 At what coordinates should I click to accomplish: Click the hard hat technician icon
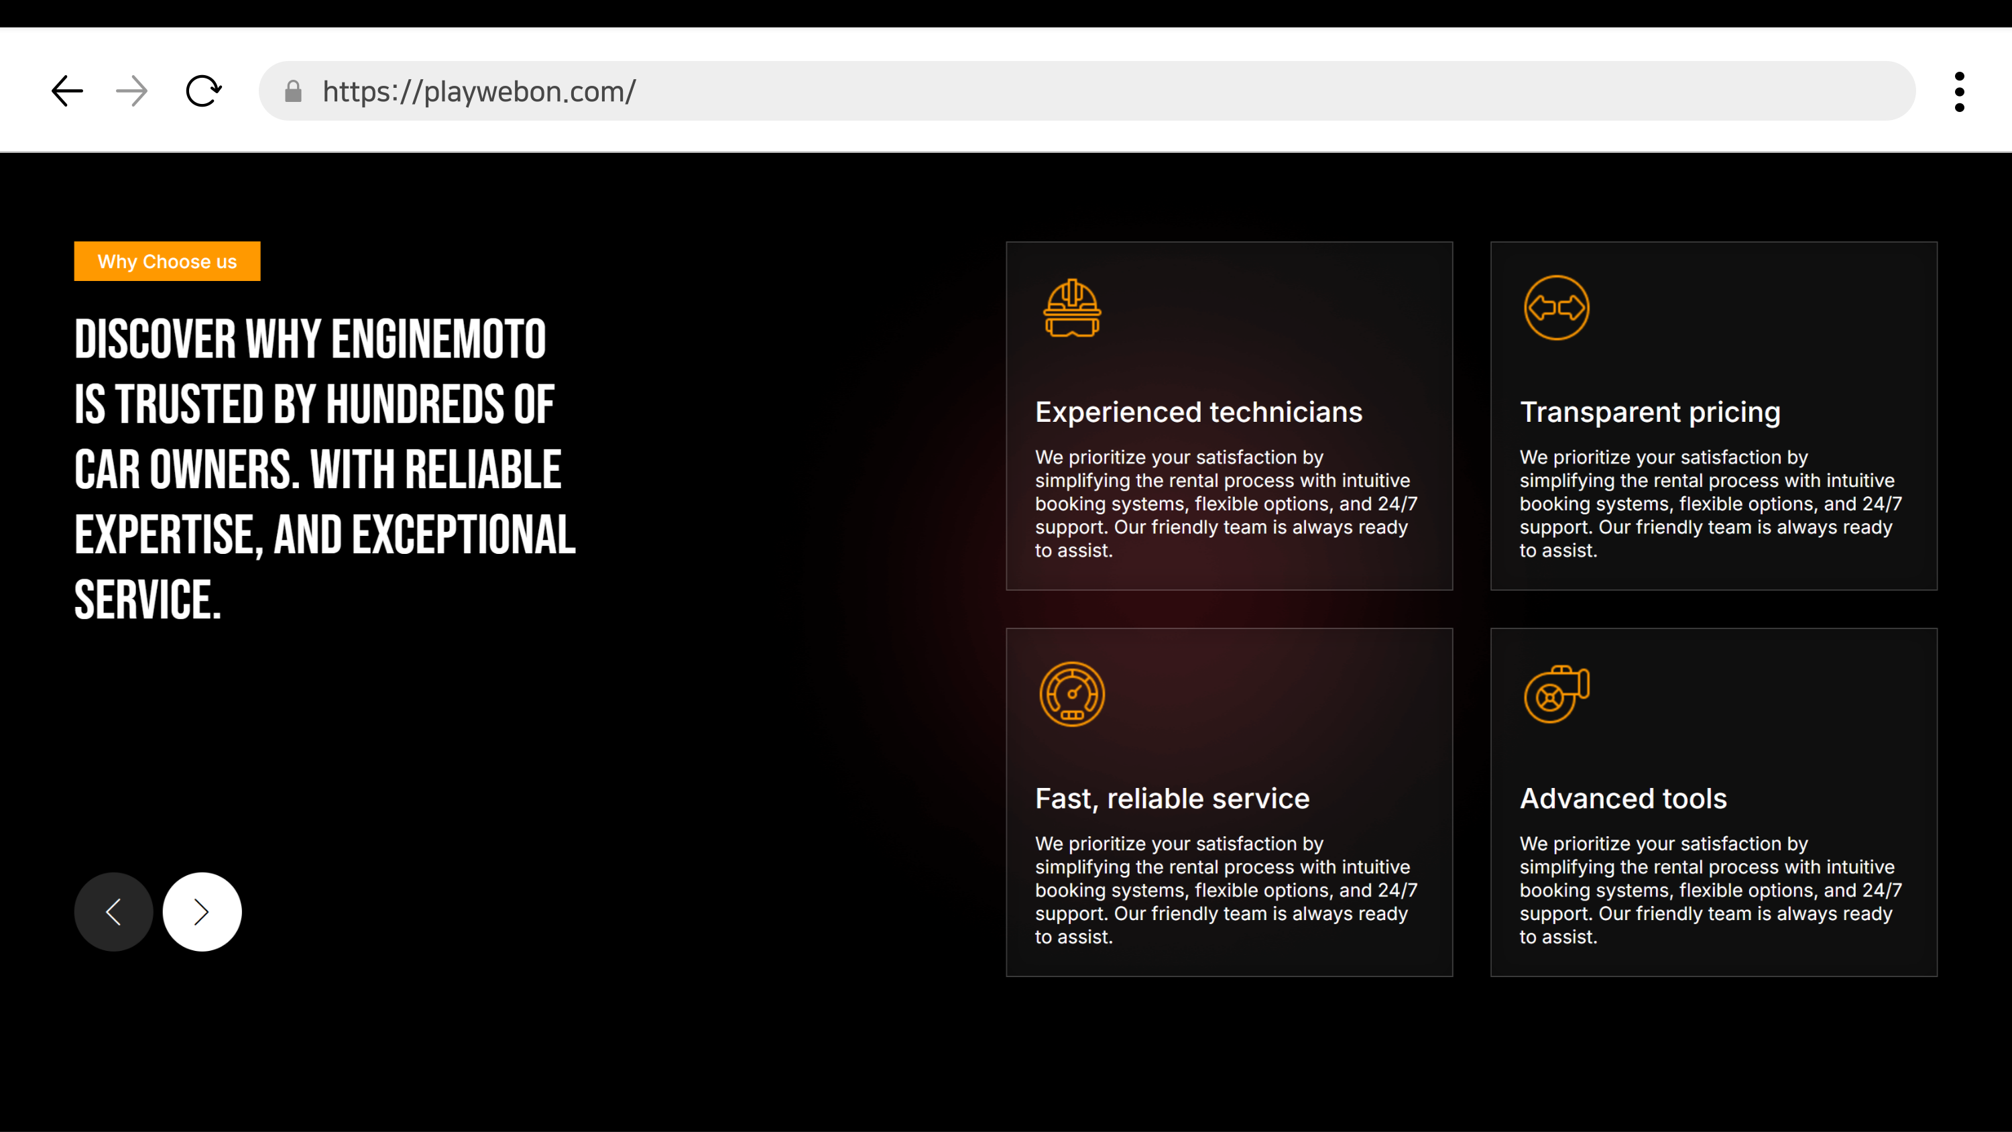coord(1071,308)
